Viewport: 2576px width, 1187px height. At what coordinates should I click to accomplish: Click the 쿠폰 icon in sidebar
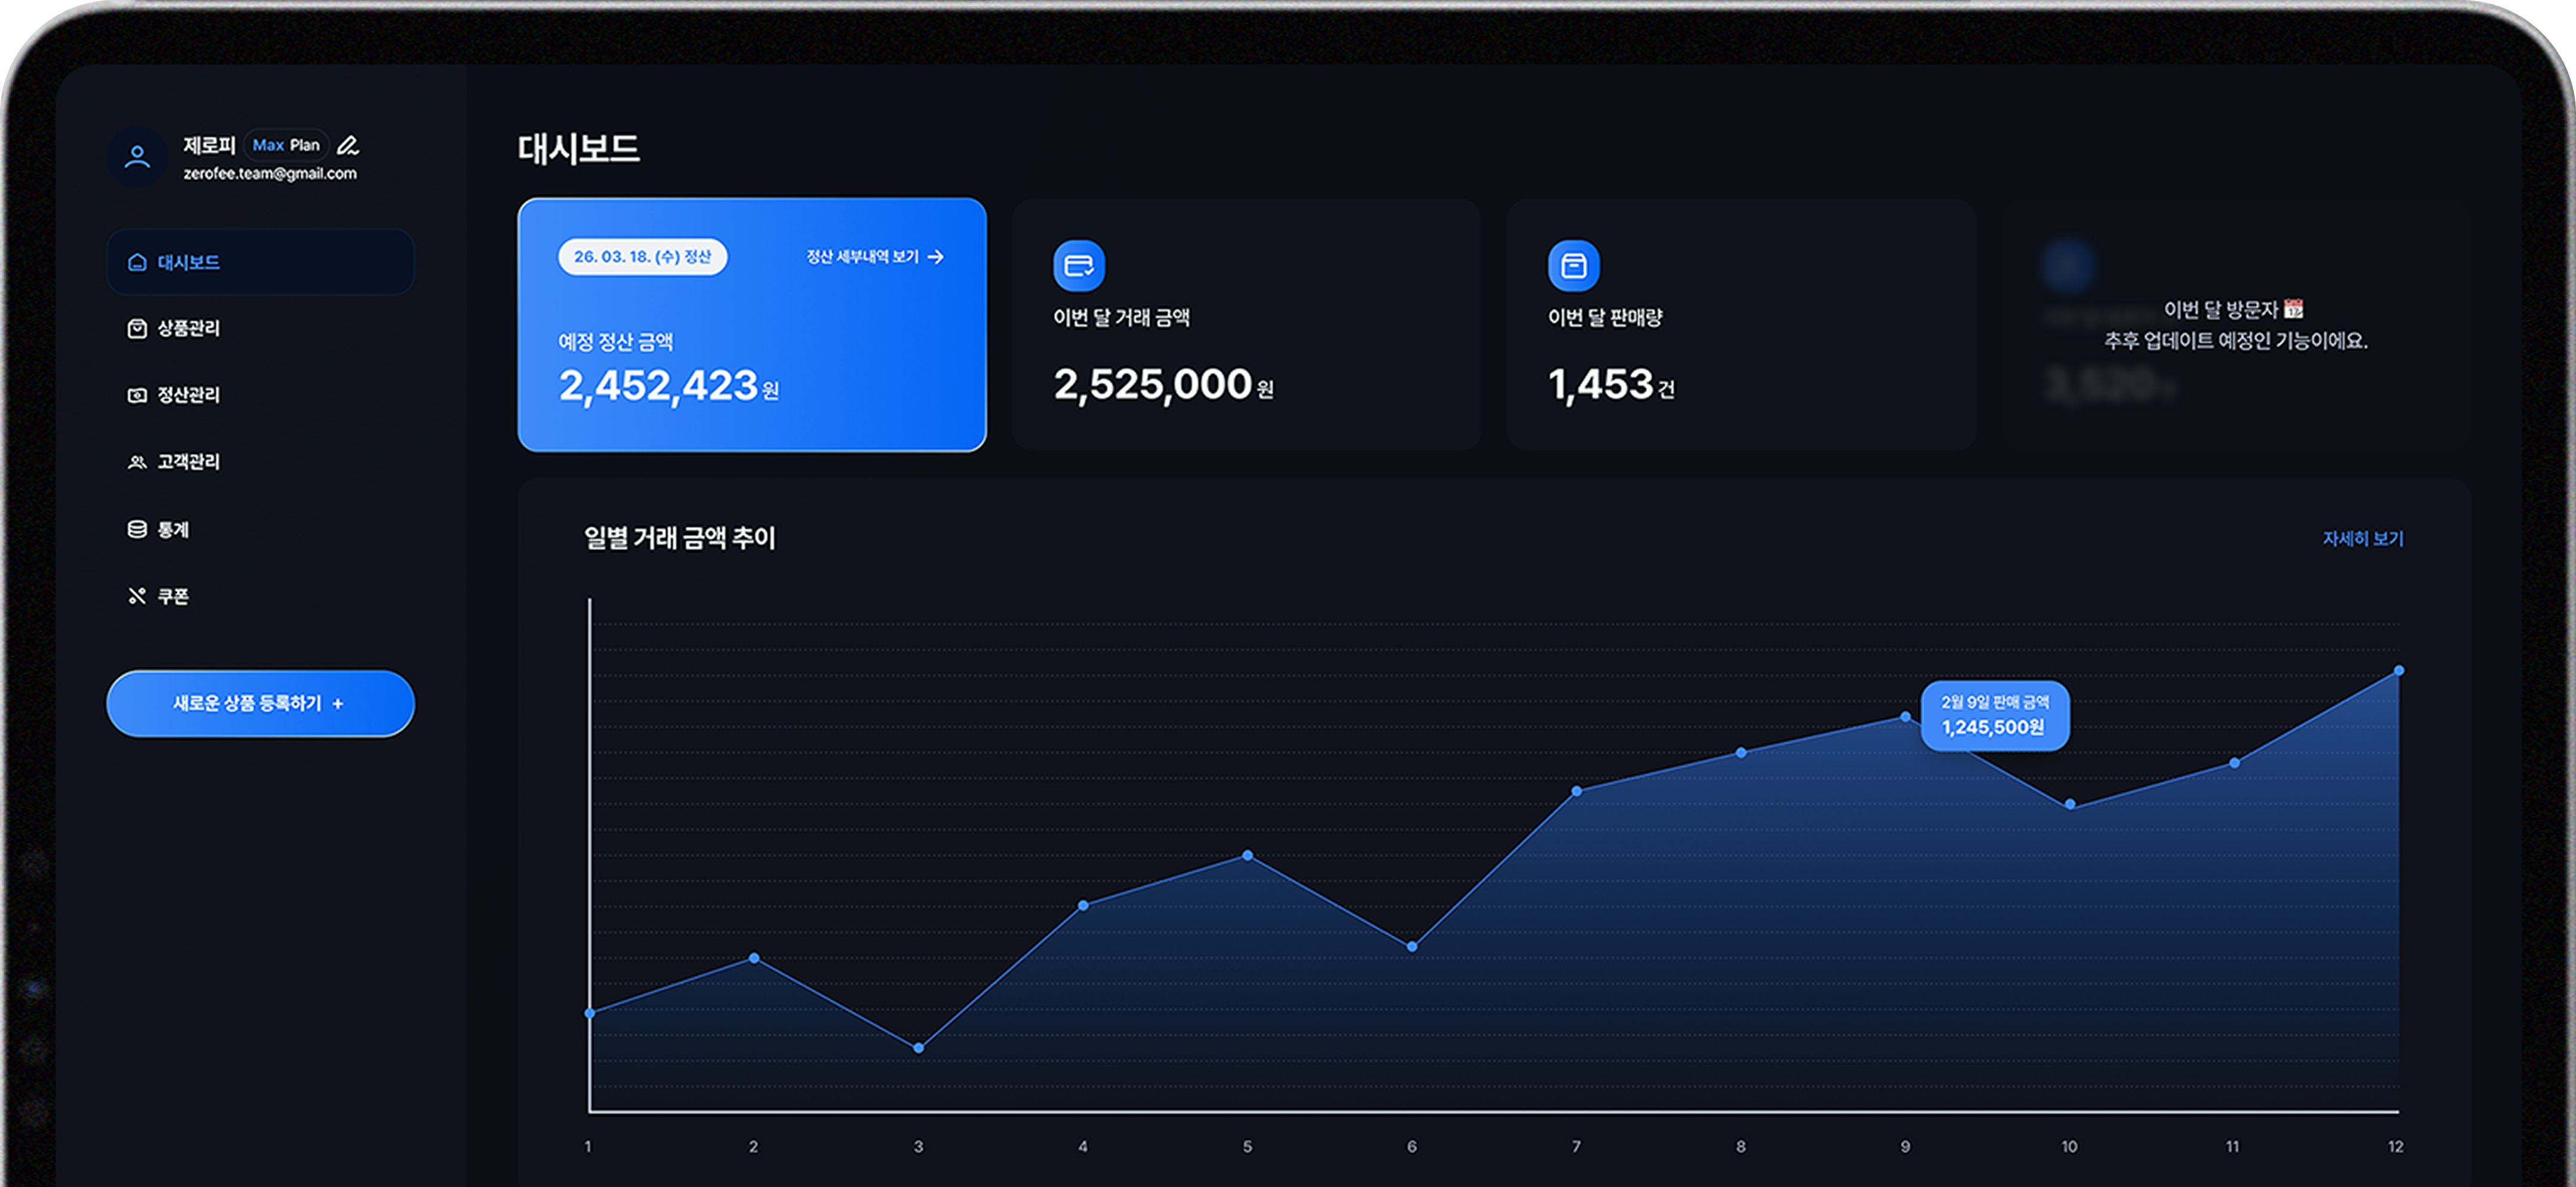(137, 596)
